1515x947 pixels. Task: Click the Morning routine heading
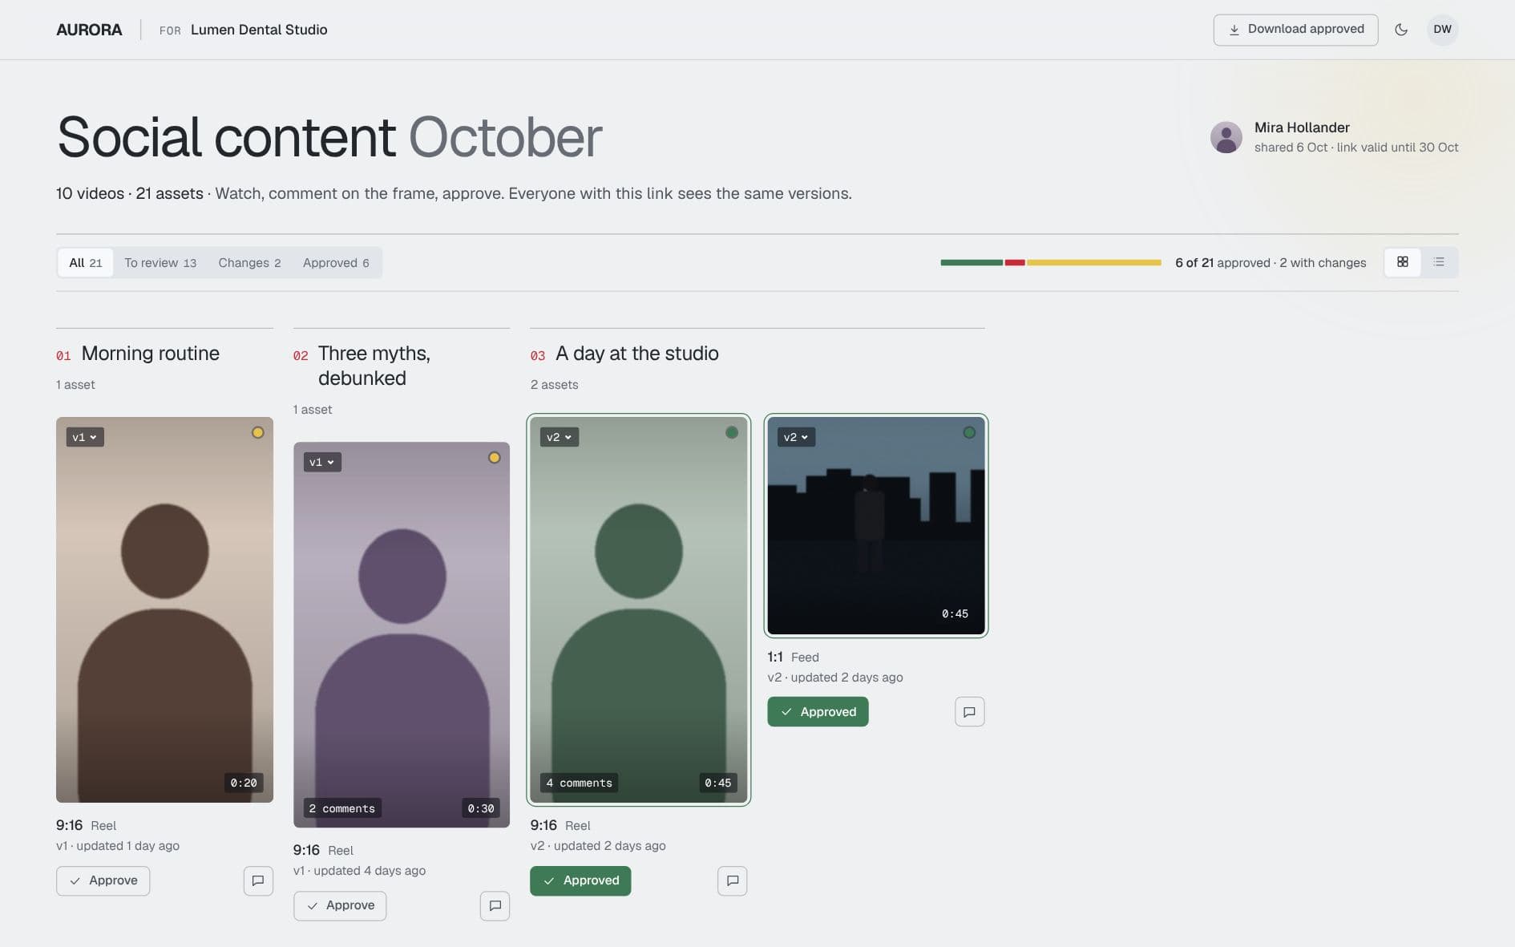(x=151, y=354)
